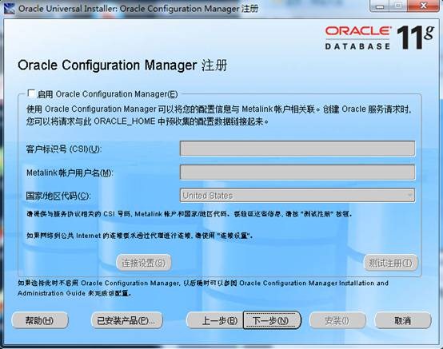Open help with the 帮助(H) button
Screen dimensions: 443x349
click(39, 320)
